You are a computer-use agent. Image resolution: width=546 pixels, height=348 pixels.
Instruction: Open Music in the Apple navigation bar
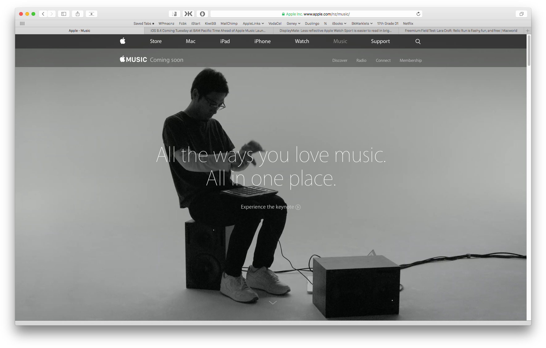pyautogui.click(x=340, y=41)
